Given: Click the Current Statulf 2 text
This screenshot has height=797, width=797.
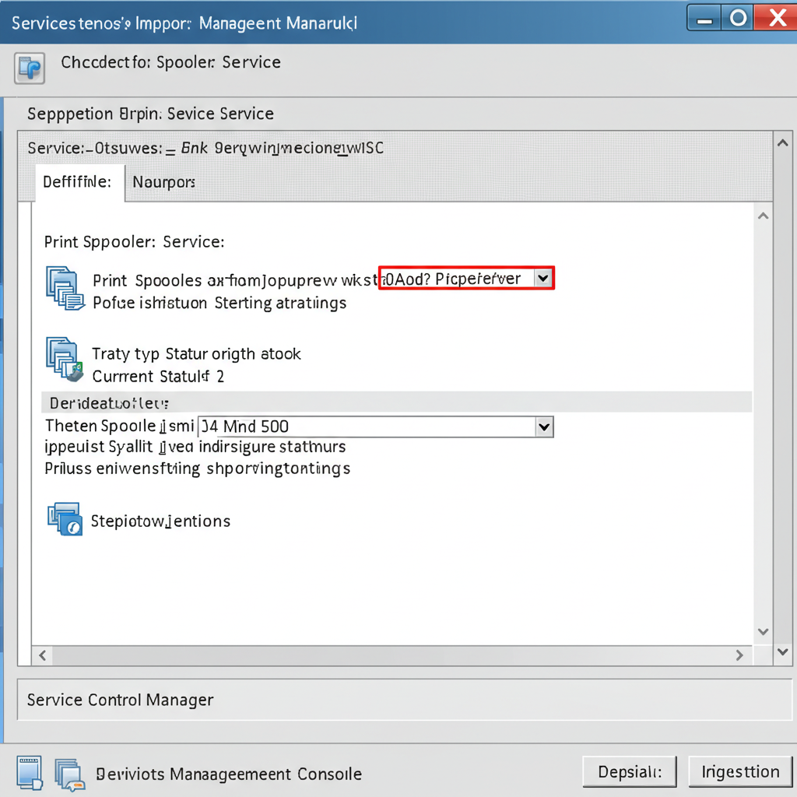Looking at the screenshot, I should (x=158, y=377).
